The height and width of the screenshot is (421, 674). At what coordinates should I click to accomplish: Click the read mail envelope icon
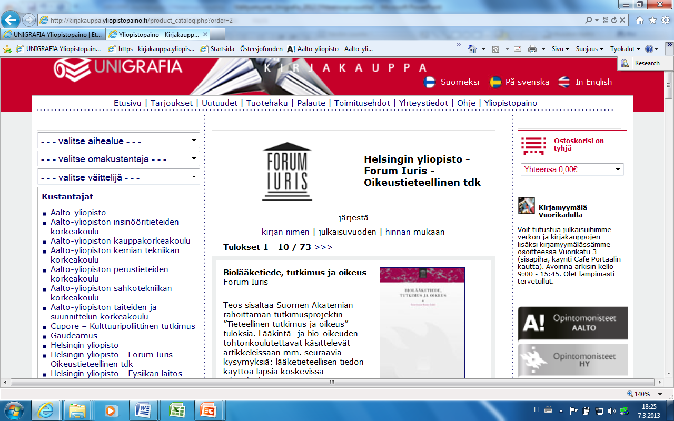pos(518,49)
